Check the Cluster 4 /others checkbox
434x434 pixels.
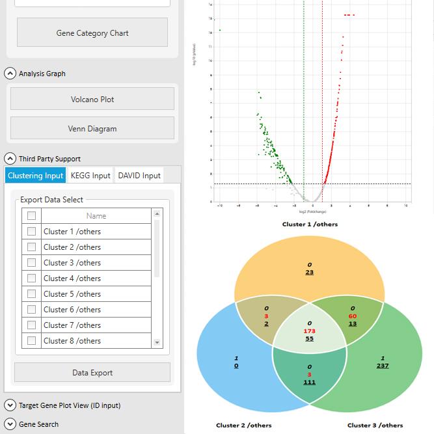click(x=31, y=278)
